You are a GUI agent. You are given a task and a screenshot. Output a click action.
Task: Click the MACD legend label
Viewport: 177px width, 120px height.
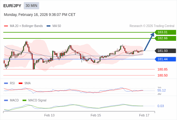point(14,100)
